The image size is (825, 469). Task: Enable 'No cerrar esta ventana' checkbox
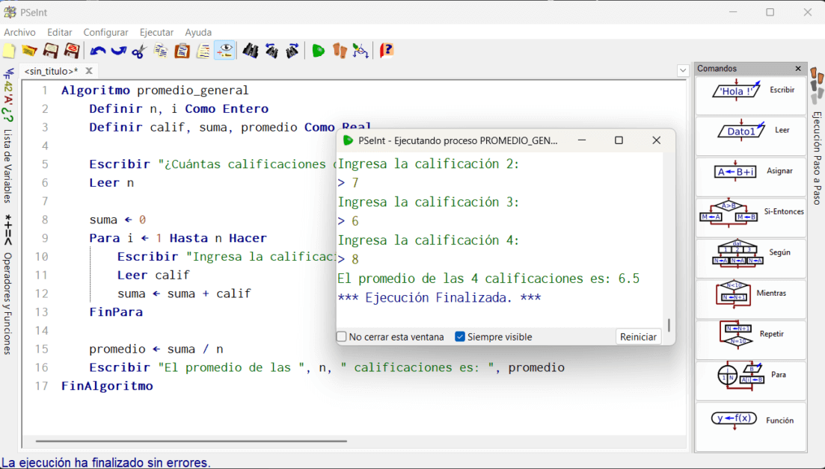(342, 337)
